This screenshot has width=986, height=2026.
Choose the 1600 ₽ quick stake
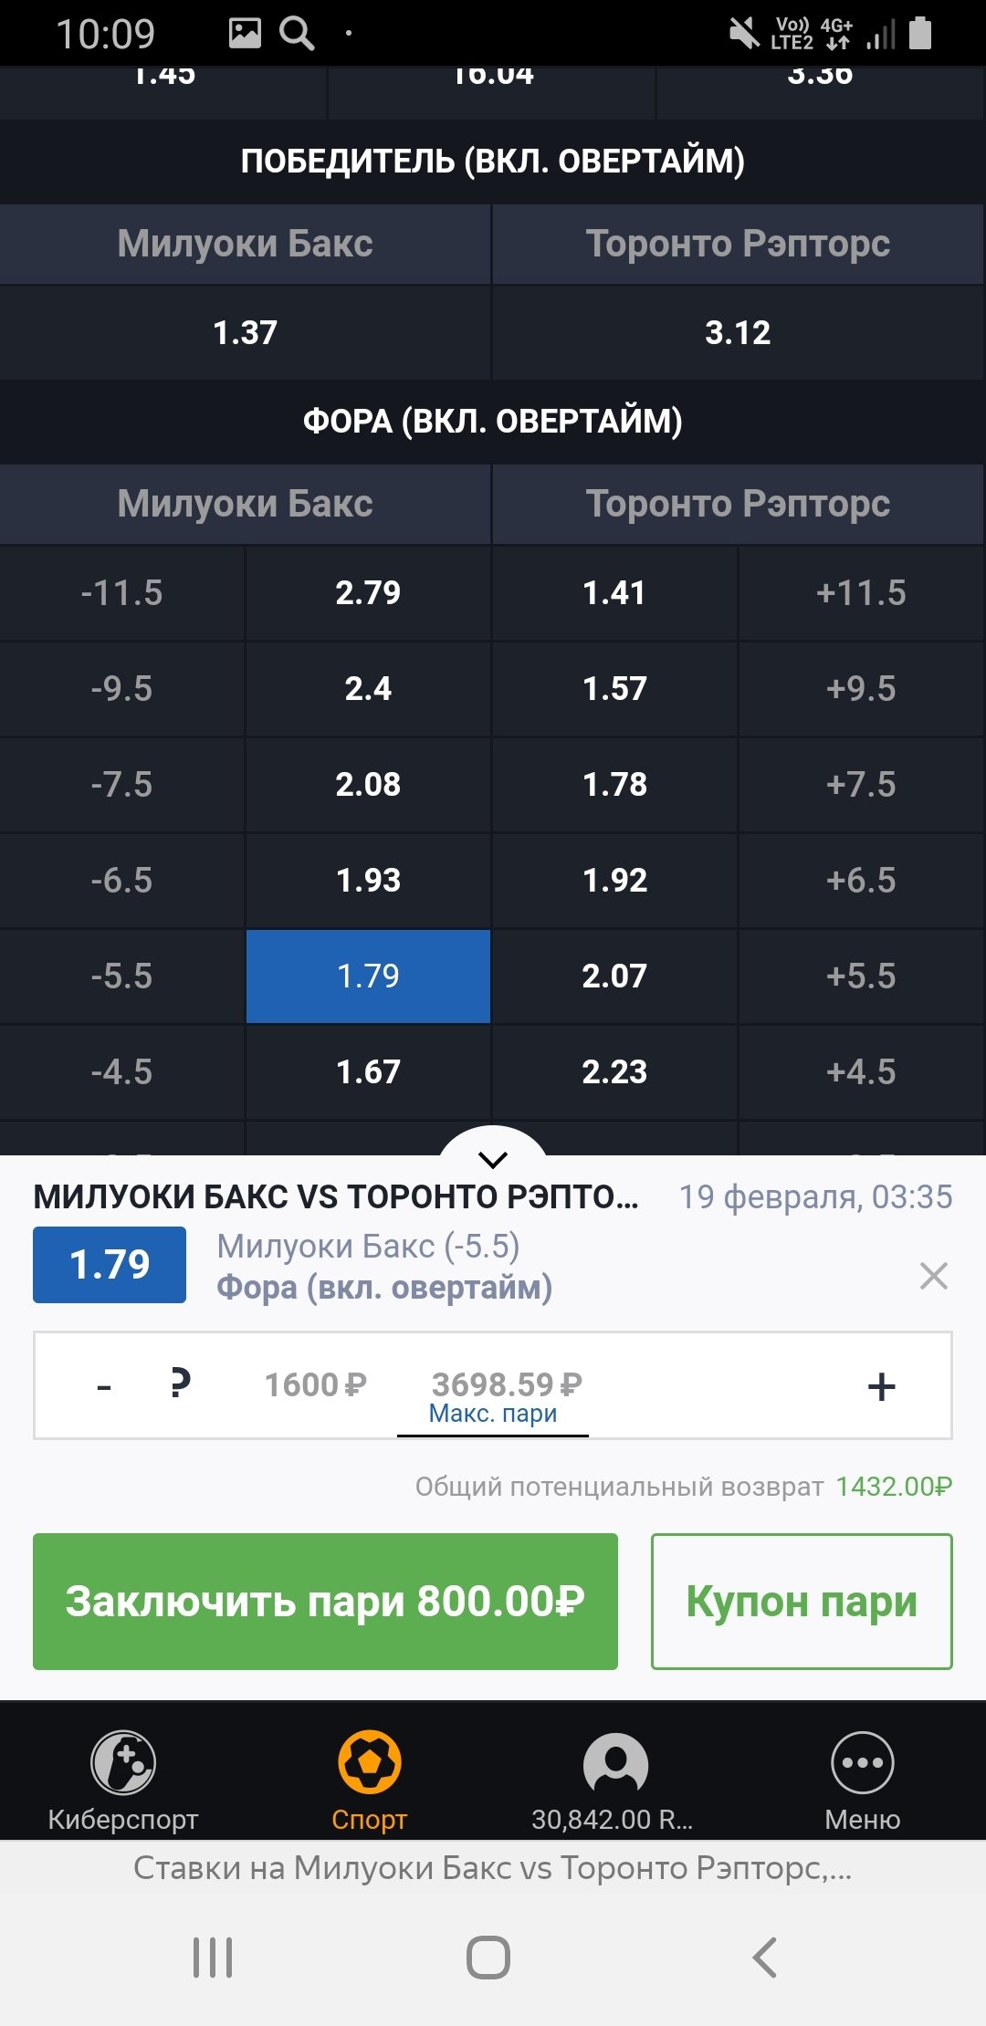click(x=315, y=1385)
